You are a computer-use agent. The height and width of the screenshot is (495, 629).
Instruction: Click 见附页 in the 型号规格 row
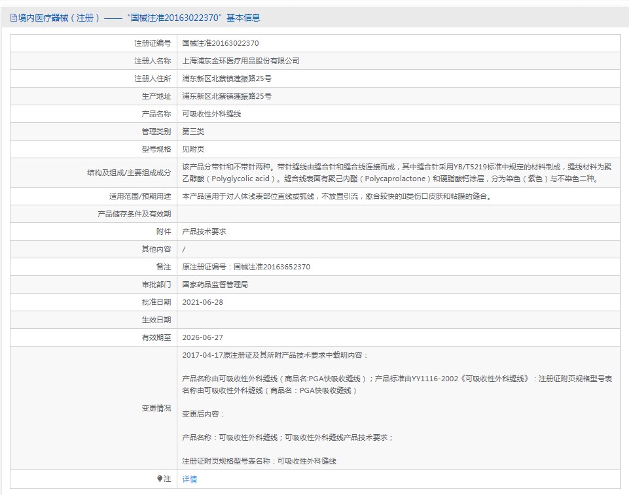193,149
